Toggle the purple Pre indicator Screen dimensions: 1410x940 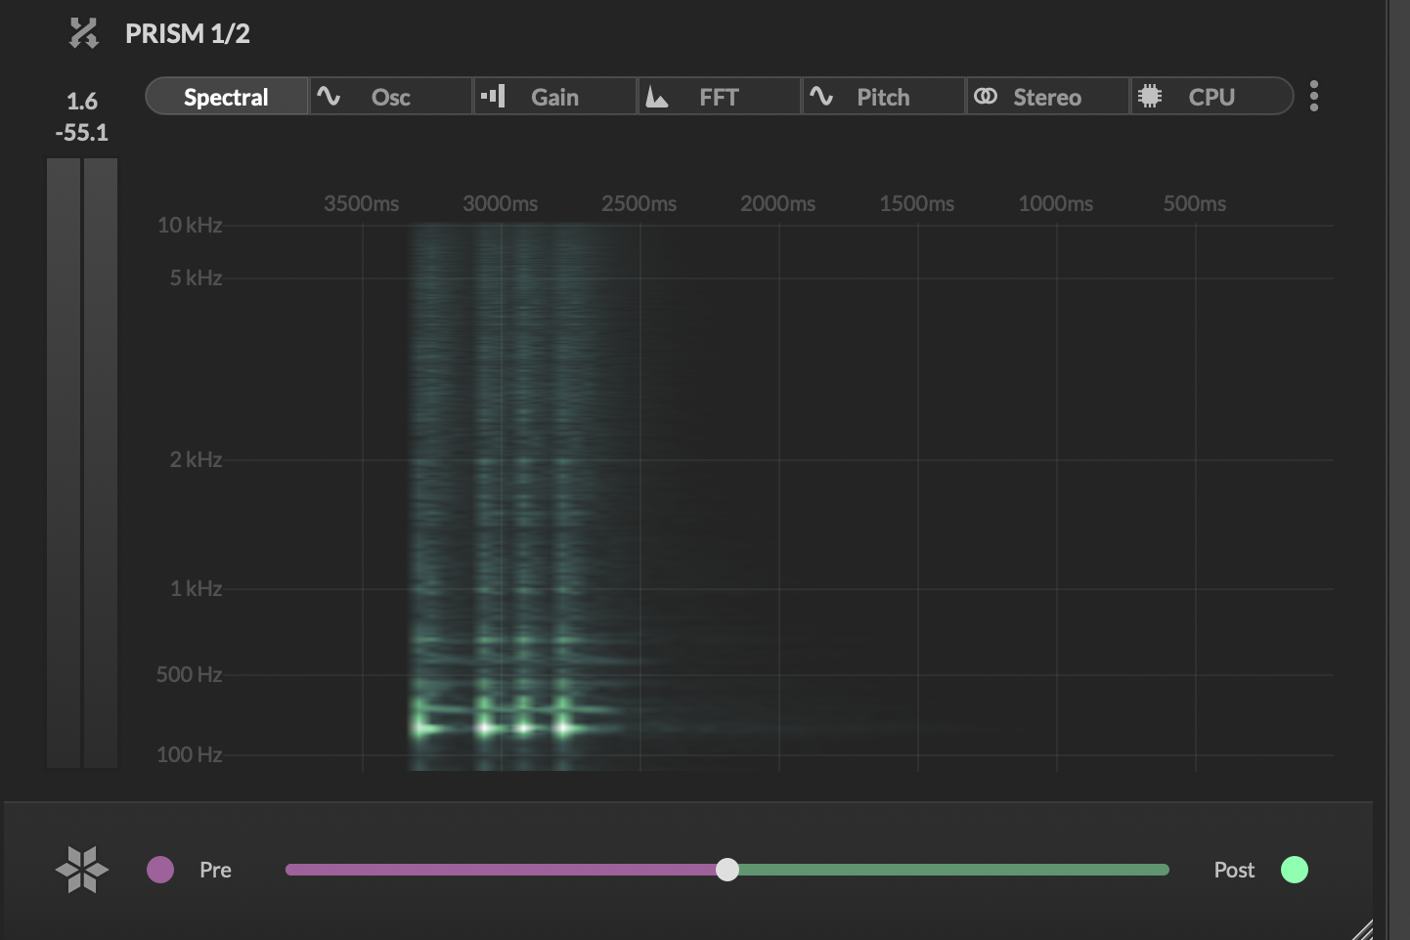pyautogui.click(x=160, y=870)
